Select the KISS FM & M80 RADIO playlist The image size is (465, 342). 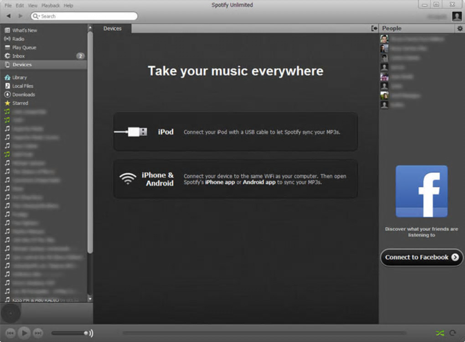pos(44,300)
